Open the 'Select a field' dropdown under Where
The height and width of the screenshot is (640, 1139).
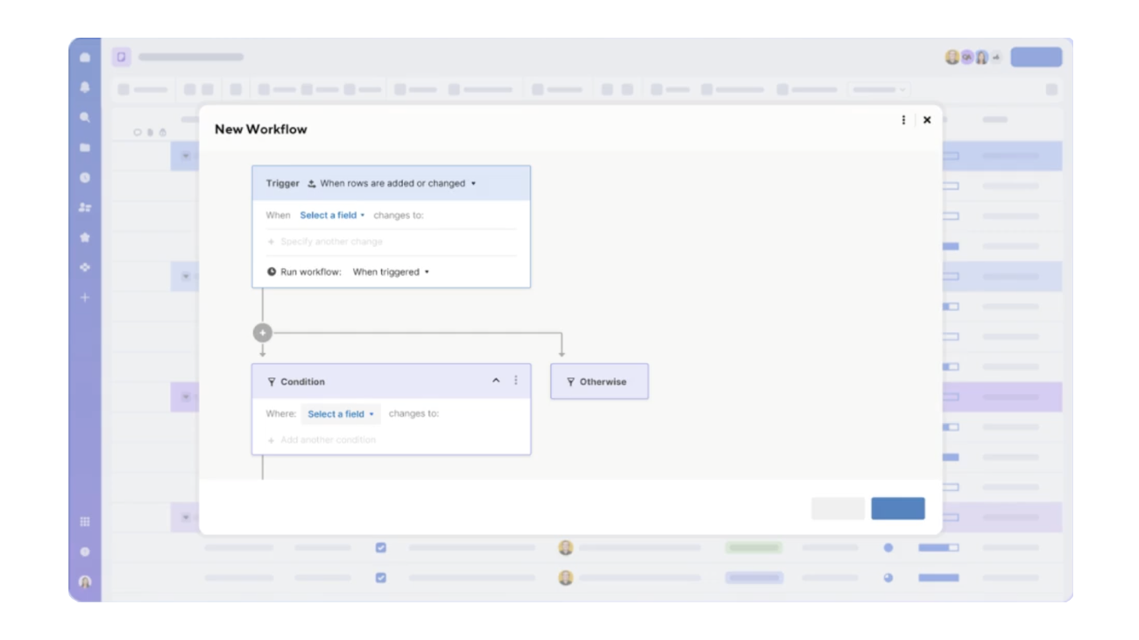coord(341,413)
